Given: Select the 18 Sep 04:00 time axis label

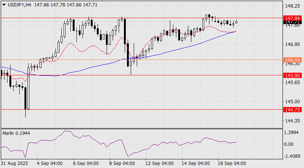Looking at the screenshot, I should coord(232,163).
